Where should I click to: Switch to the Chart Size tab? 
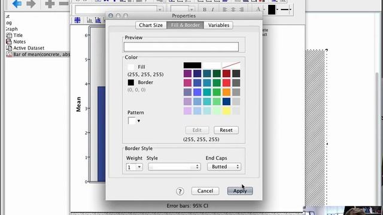tap(151, 25)
